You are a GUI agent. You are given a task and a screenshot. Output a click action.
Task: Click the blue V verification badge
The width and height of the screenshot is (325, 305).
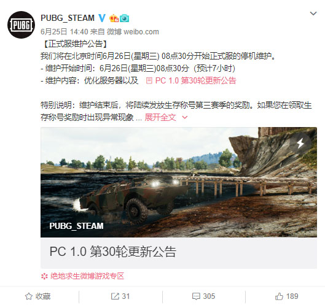[102, 18]
